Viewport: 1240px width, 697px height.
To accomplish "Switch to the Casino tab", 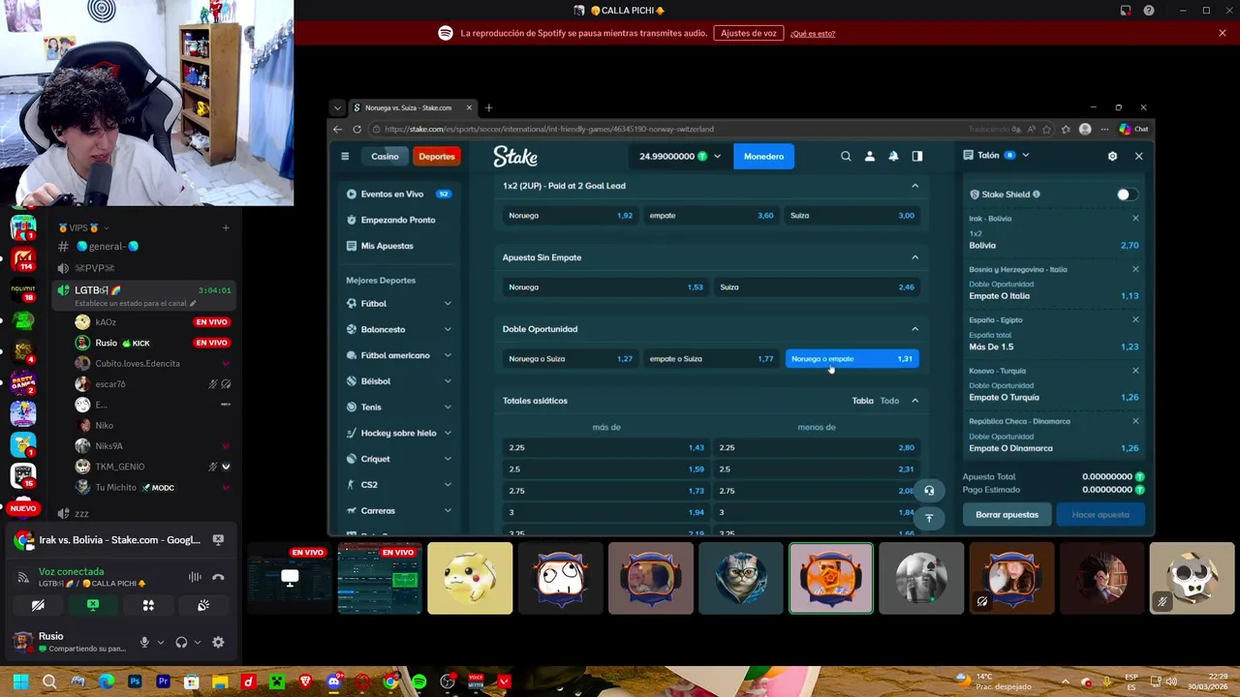I will (385, 156).
